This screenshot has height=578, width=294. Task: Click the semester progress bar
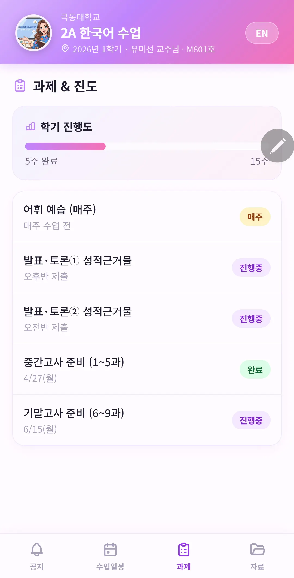(x=147, y=146)
